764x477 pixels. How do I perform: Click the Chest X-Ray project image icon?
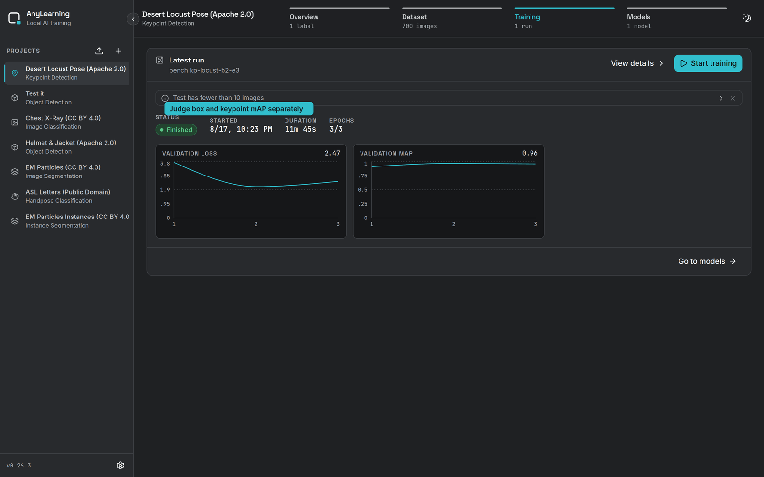coord(15,123)
